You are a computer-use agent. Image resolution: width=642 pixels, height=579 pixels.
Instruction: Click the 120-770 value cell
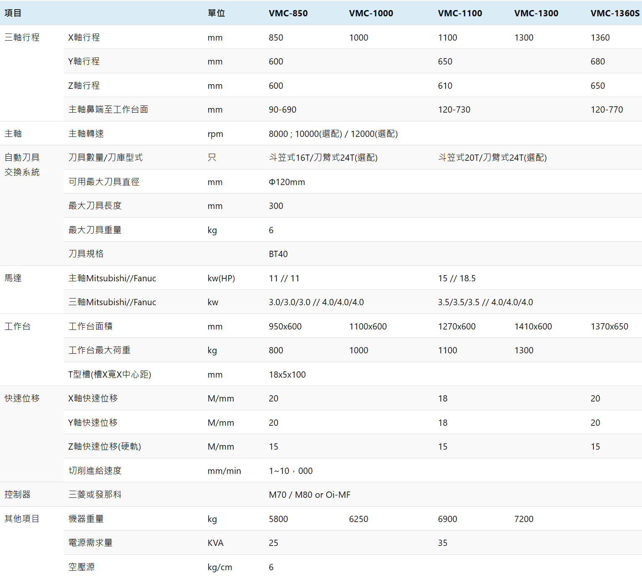(x=607, y=110)
